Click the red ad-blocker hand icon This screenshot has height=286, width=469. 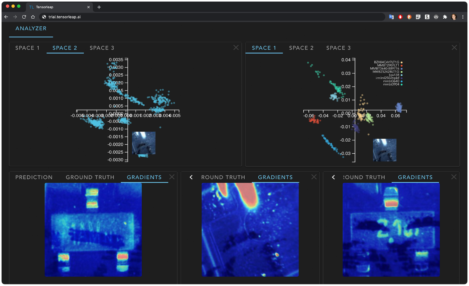point(400,17)
